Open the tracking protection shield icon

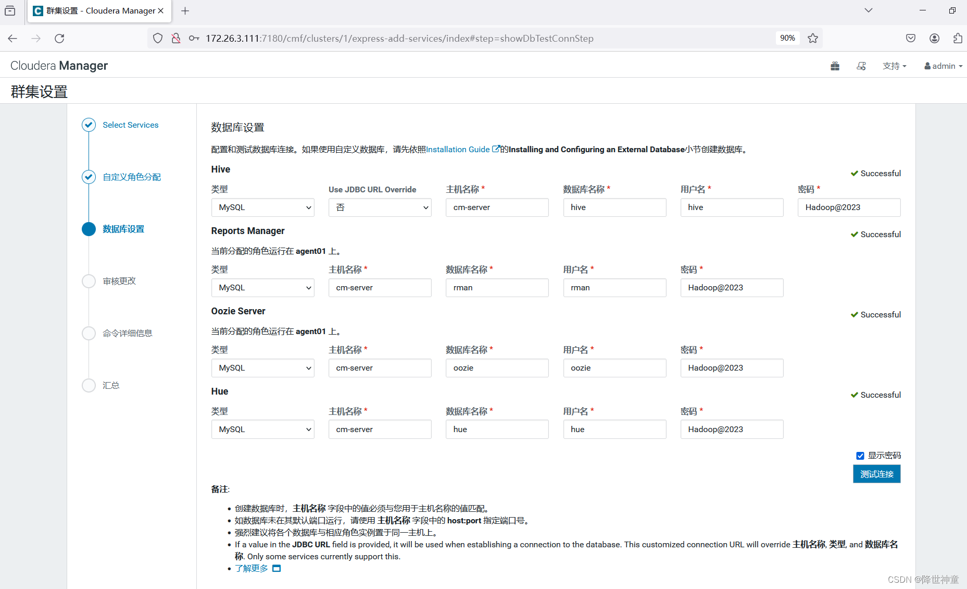click(158, 38)
